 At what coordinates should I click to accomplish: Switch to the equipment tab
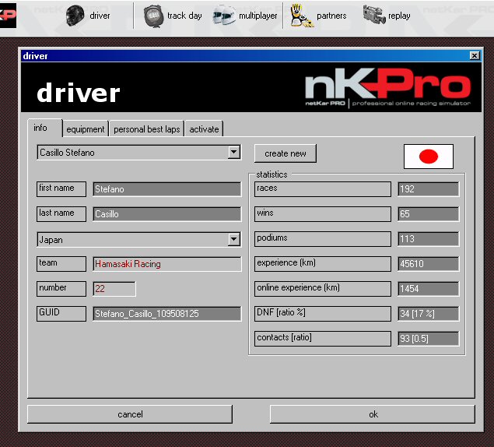(x=86, y=129)
